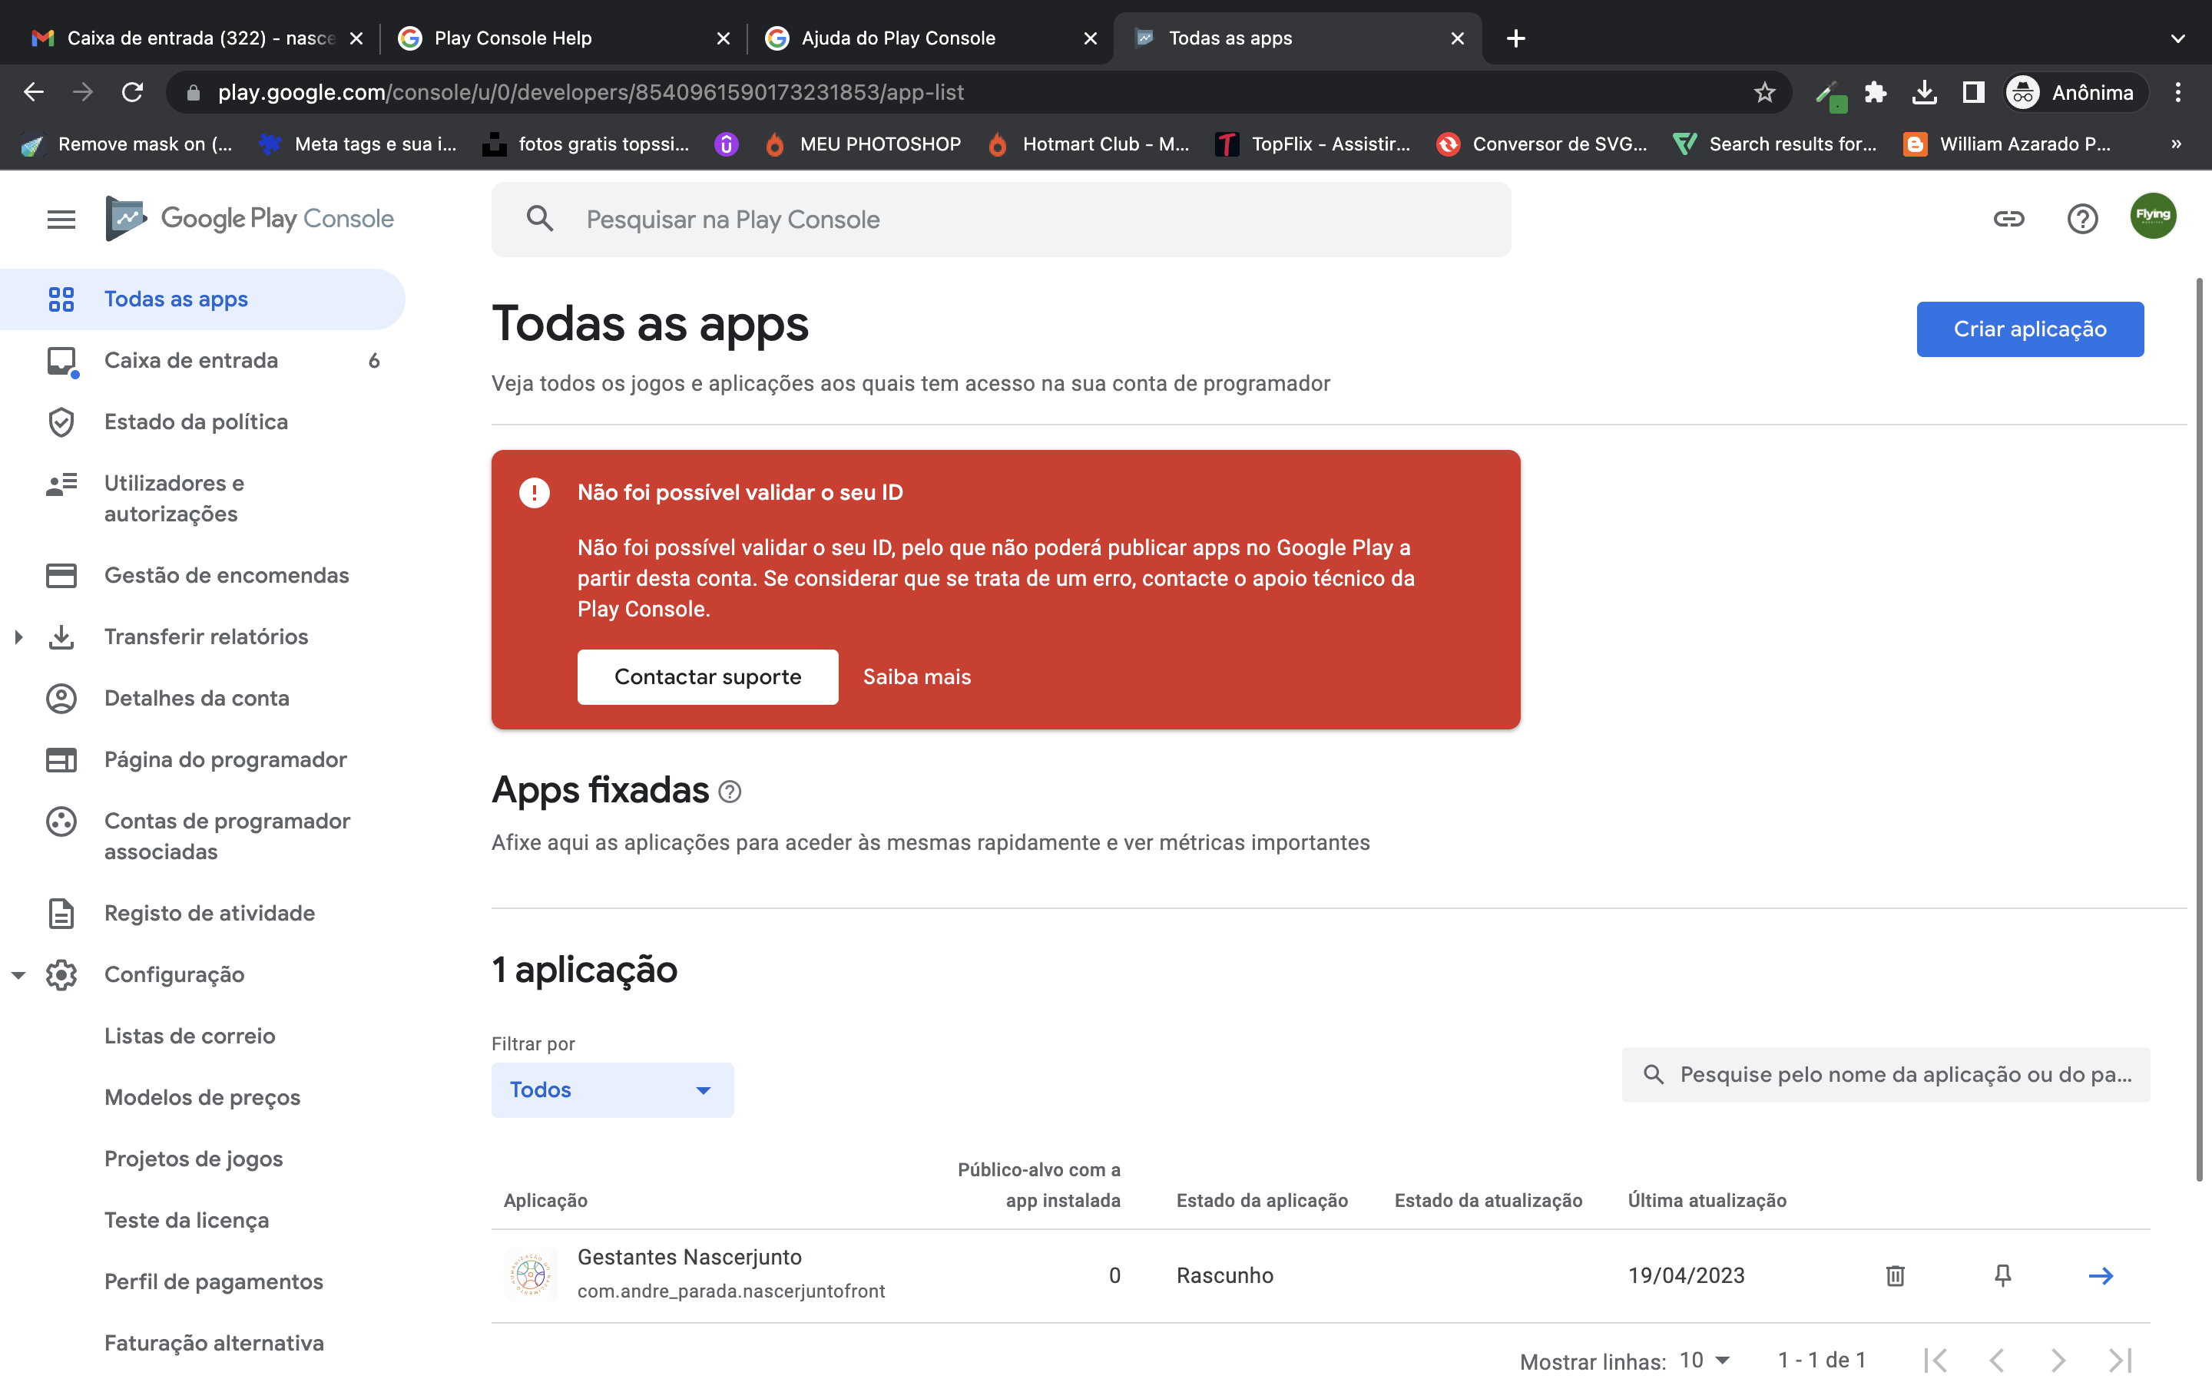Switch to the Ajuda do Play Console tab
Viewport: 2212px width, 1382px height.
pyautogui.click(x=929, y=38)
